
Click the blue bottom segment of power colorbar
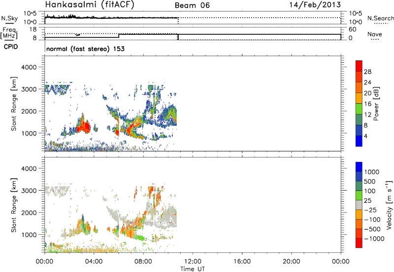coord(359,141)
